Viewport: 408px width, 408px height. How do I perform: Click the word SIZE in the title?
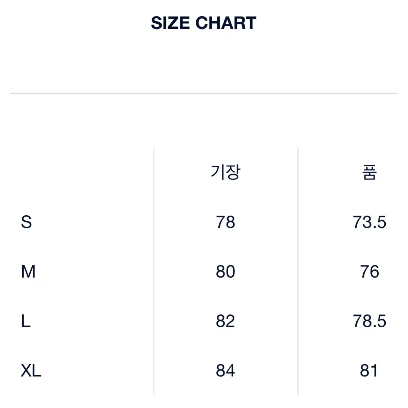[170, 23]
